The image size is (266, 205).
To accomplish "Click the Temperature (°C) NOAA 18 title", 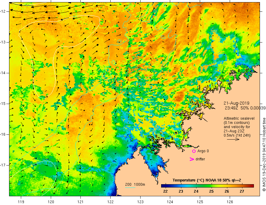I will 207,180.
